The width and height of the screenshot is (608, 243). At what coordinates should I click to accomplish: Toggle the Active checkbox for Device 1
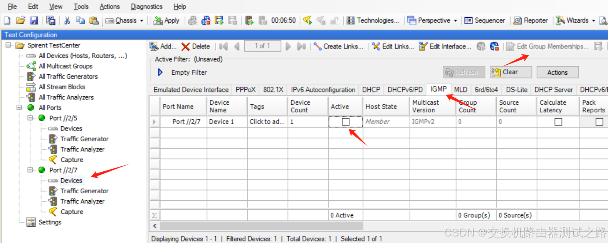coord(346,122)
